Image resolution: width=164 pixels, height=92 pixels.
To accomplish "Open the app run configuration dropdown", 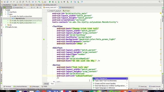I will [x=45, y=2].
